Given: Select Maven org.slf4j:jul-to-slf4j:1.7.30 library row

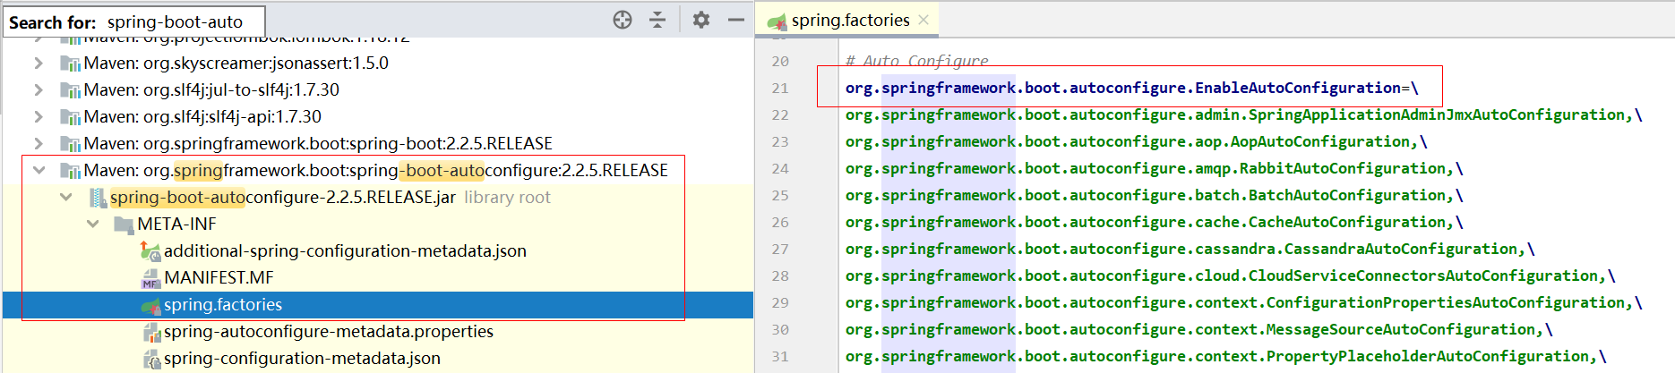Looking at the screenshot, I should [x=378, y=89].
